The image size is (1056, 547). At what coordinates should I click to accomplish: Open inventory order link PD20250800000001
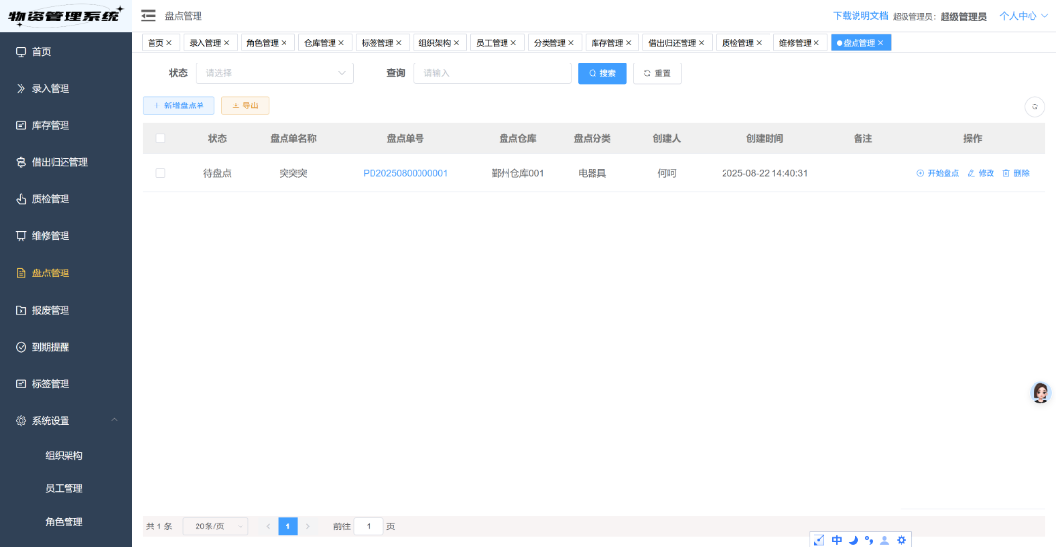pyautogui.click(x=405, y=173)
